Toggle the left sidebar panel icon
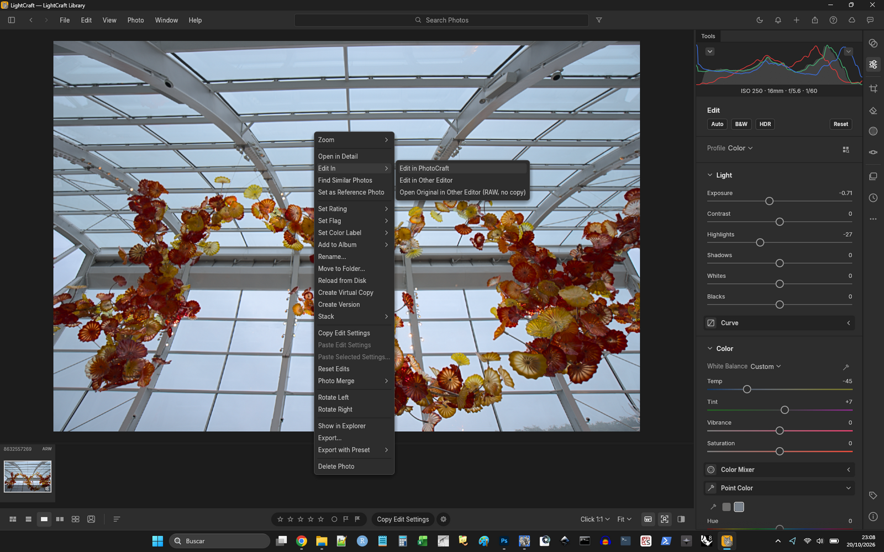This screenshot has height=552, width=884. pyautogui.click(x=11, y=20)
